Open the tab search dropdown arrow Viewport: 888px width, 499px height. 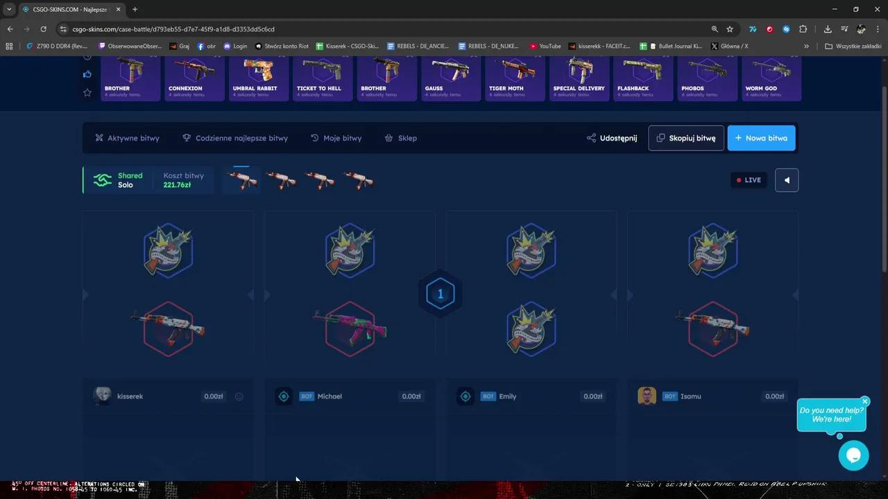click(9, 10)
